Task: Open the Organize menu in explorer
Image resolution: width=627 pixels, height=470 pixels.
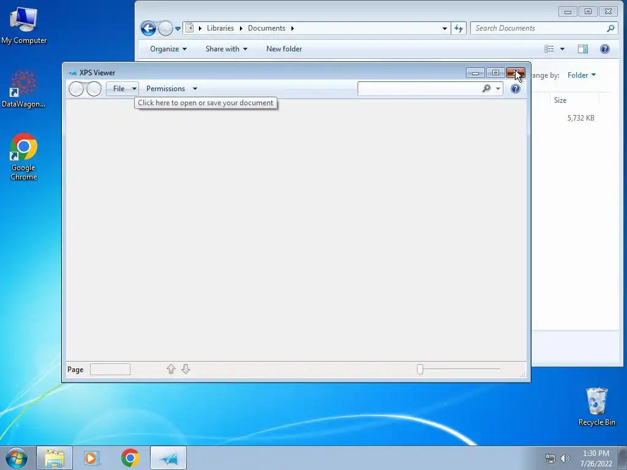Action: point(168,49)
